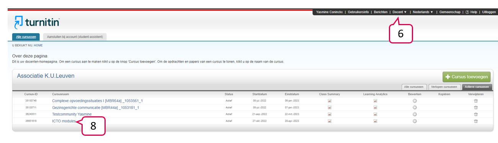This screenshot has width=498, height=143.
Task: Show Actieve cursussen filter
Action: [477, 87]
